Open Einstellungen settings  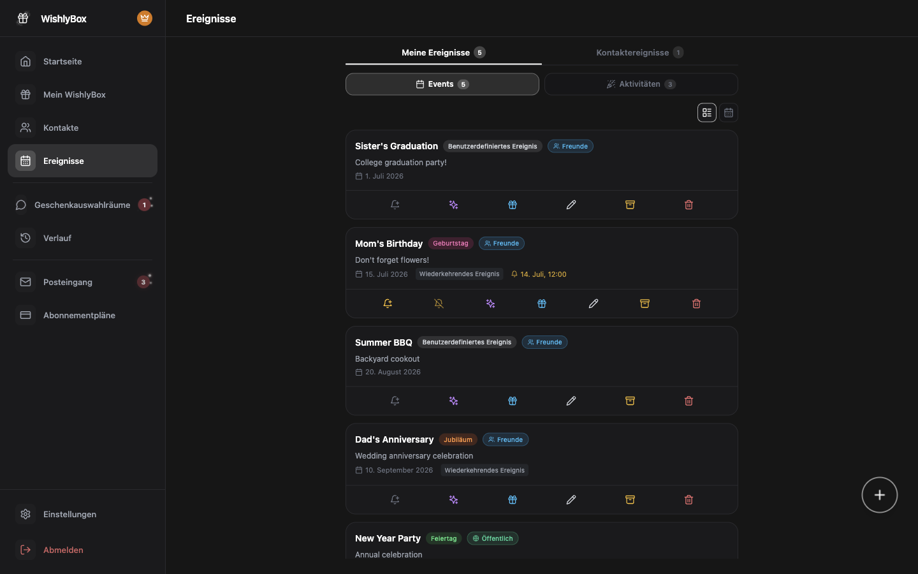point(82,514)
